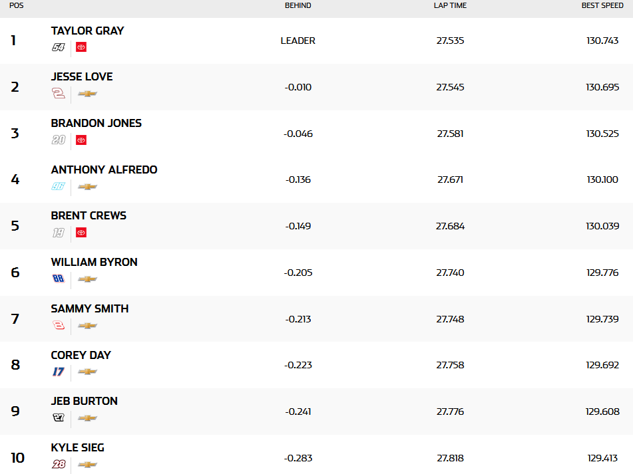633x474 pixels.
Task: Click the BEHIND column header
Action: pos(298,5)
